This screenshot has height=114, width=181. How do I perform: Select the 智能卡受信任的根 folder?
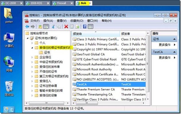coord(51,91)
